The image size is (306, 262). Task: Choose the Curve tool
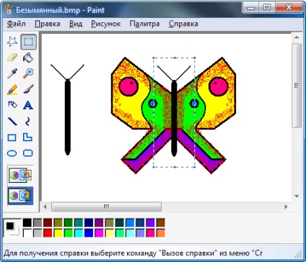click(x=28, y=121)
